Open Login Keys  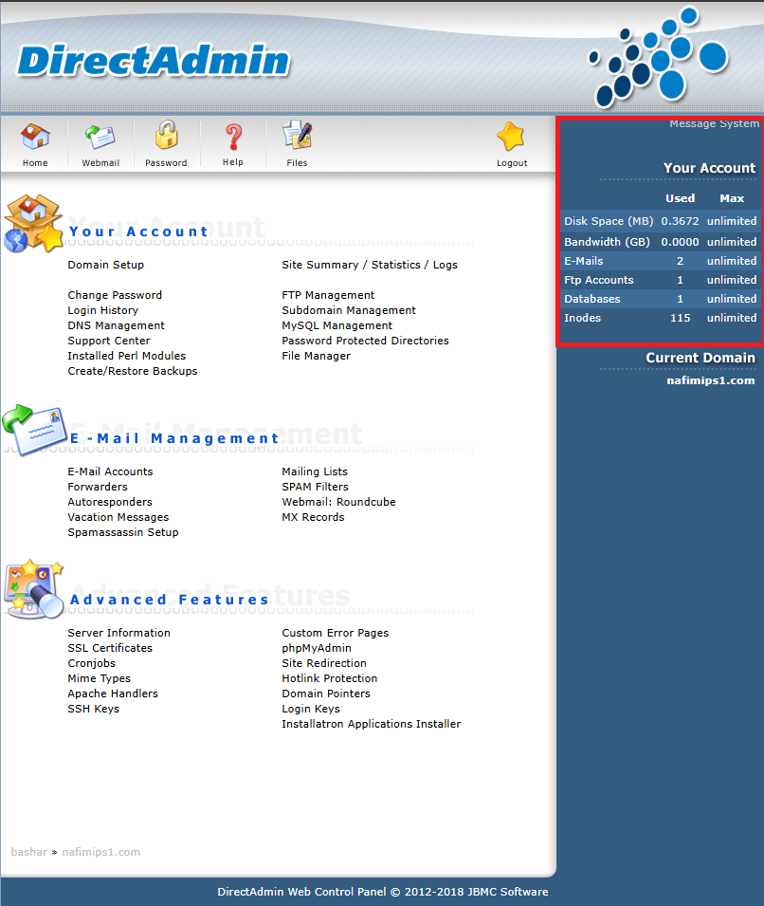click(311, 709)
